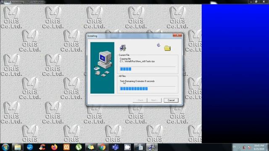269x151 pixels.
Task: Open the Windows Start menu
Action: [5, 147]
